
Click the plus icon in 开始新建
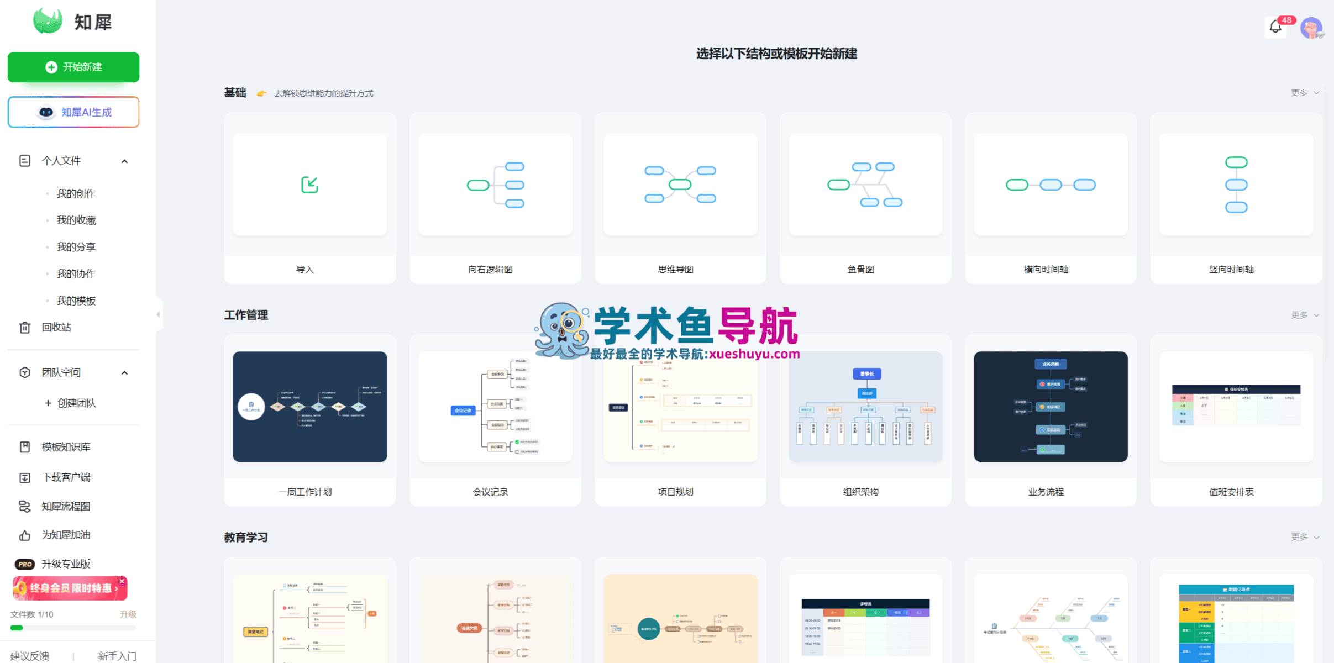51,67
